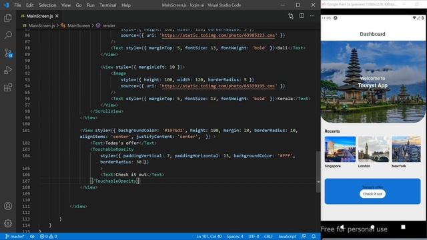Tap the London thumbnail in emulator
Image resolution: width=427 pixels, height=240 pixels.
374,149
